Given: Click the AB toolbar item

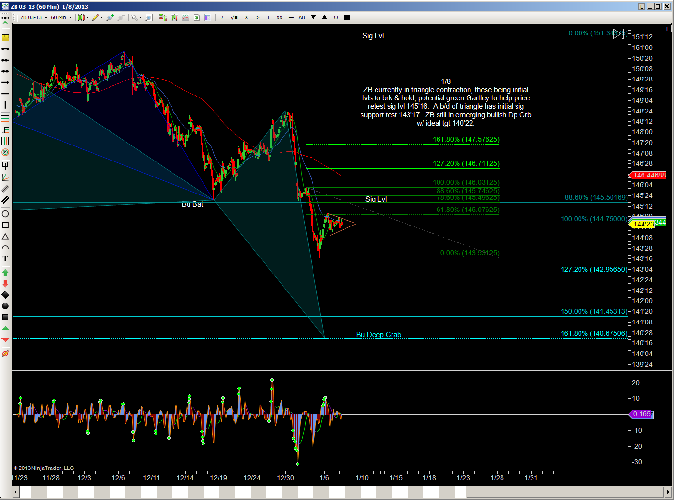Looking at the screenshot, I should pos(302,17).
